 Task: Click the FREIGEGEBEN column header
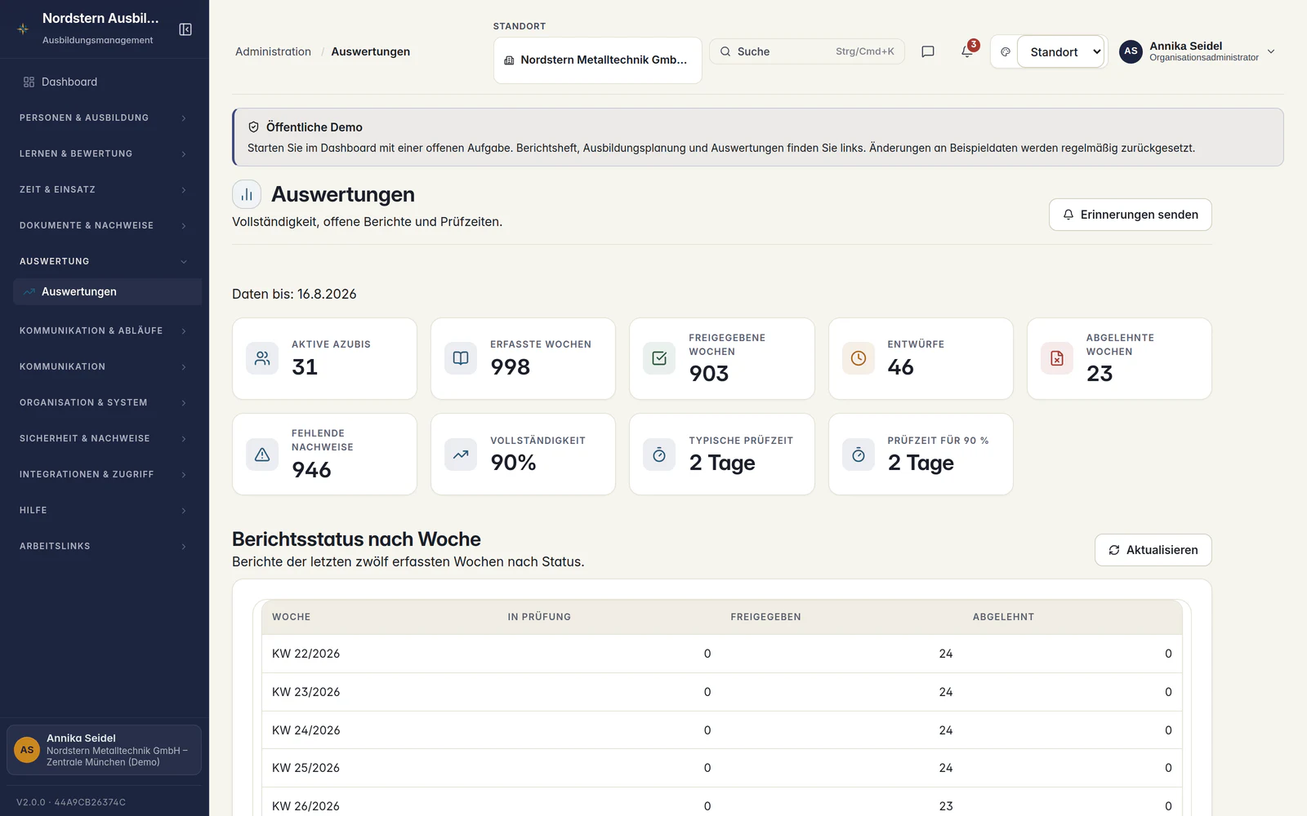[765, 617]
